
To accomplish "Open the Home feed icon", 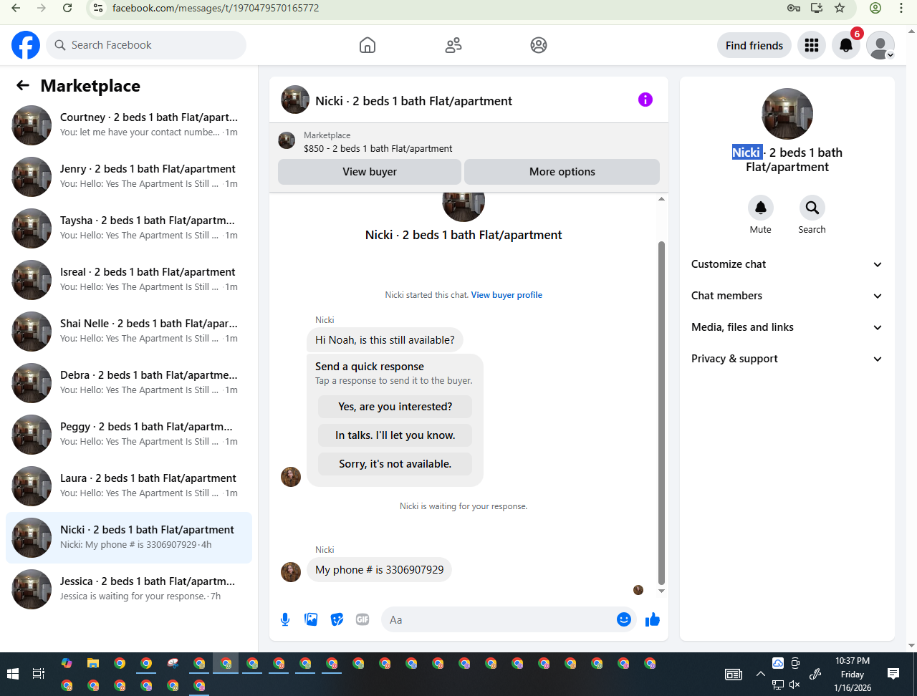I will pyautogui.click(x=368, y=45).
